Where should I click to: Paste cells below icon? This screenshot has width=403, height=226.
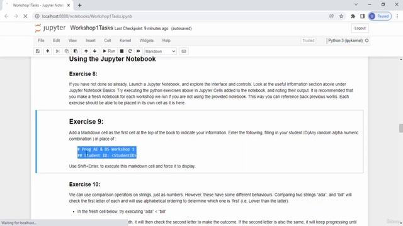[x=76, y=51]
